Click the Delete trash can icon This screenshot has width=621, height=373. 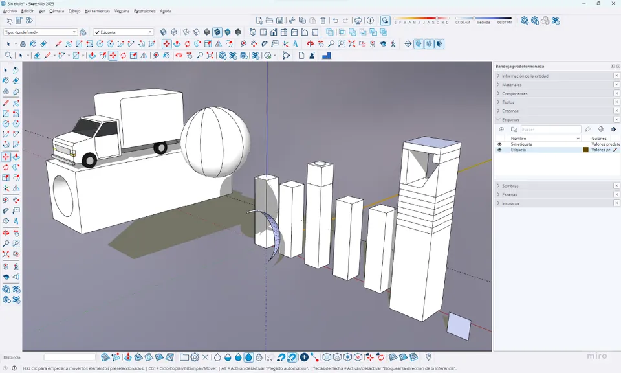click(x=323, y=21)
